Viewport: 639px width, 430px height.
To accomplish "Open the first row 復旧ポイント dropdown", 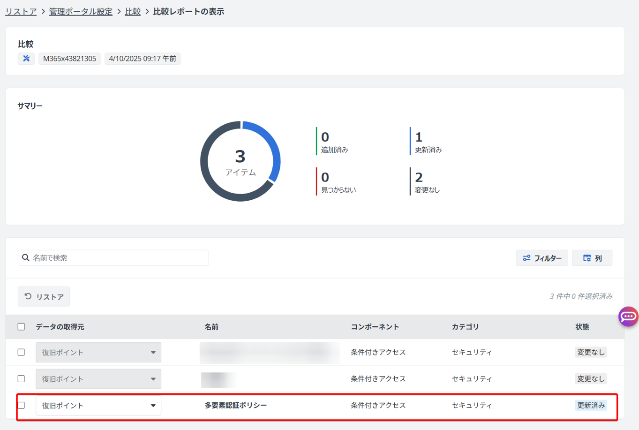I will click(98, 353).
